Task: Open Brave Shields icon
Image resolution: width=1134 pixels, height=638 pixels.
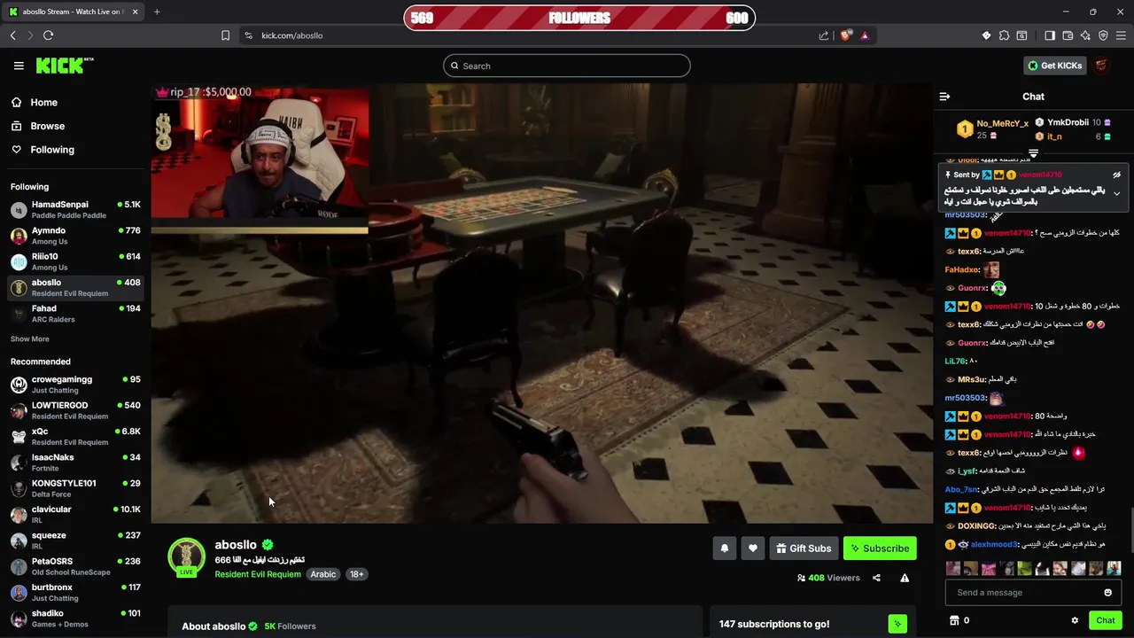Action: [846, 35]
